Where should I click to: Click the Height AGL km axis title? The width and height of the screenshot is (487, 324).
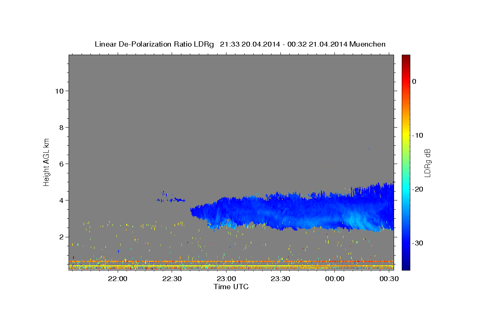46,162
